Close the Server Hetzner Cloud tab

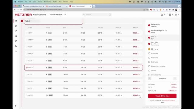(x=90, y=6)
